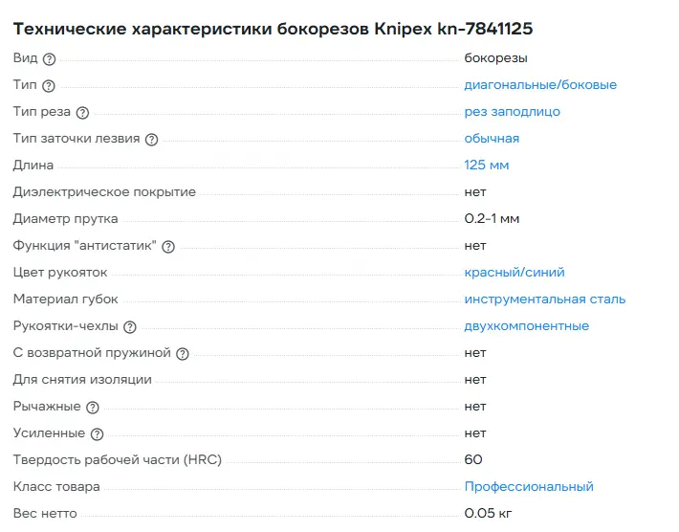The height and width of the screenshot is (532, 679).
Task: Follow the "рез заподлицо" link
Action: [512, 112]
